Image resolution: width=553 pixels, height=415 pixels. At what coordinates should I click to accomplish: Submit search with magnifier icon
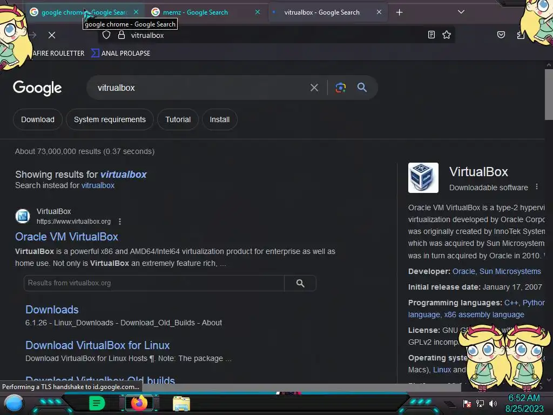(362, 88)
